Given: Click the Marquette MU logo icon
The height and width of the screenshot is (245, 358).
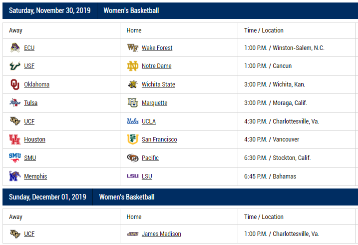Looking at the screenshot, I should pos(133,103).
